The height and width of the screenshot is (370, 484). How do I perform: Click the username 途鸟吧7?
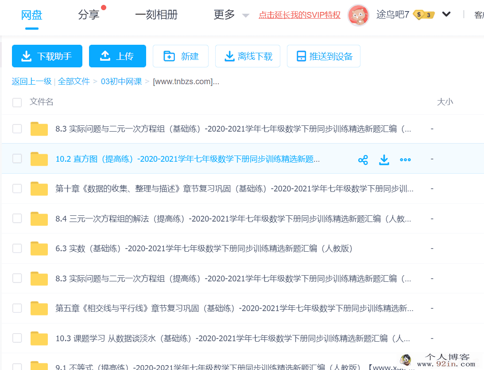pos(393,15)
